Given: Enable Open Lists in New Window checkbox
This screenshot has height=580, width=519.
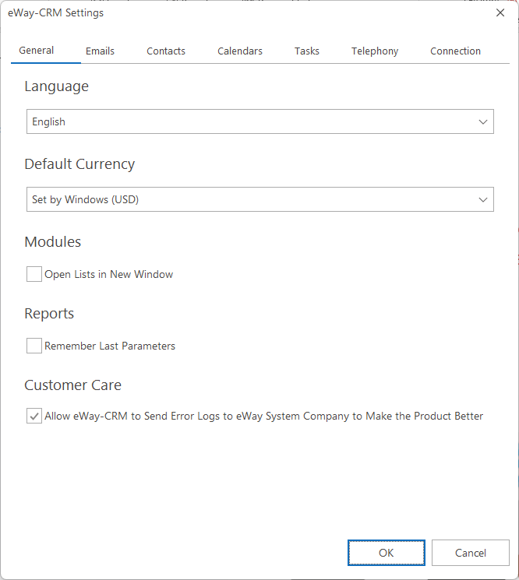Looking at the screenshot, I should click(x=34, y=274).
